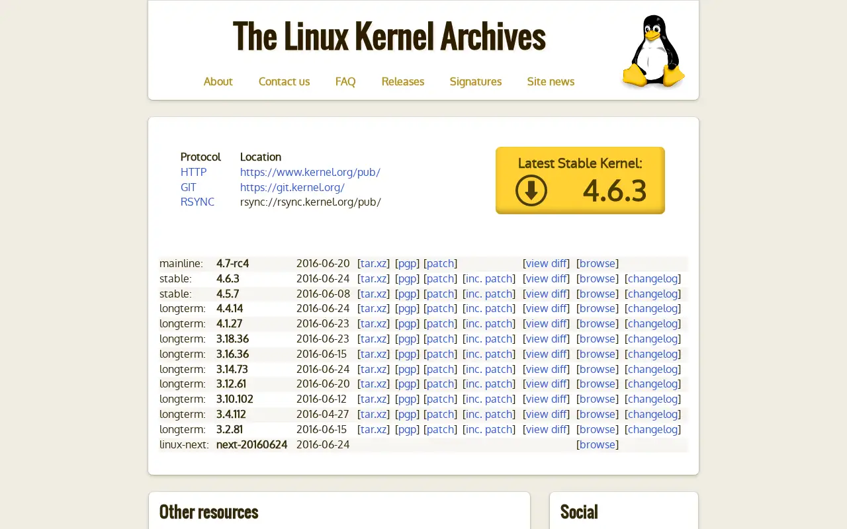Open changelog for longterm 3.2.81
Screen dimensions: 847x529
coord(652,429)
